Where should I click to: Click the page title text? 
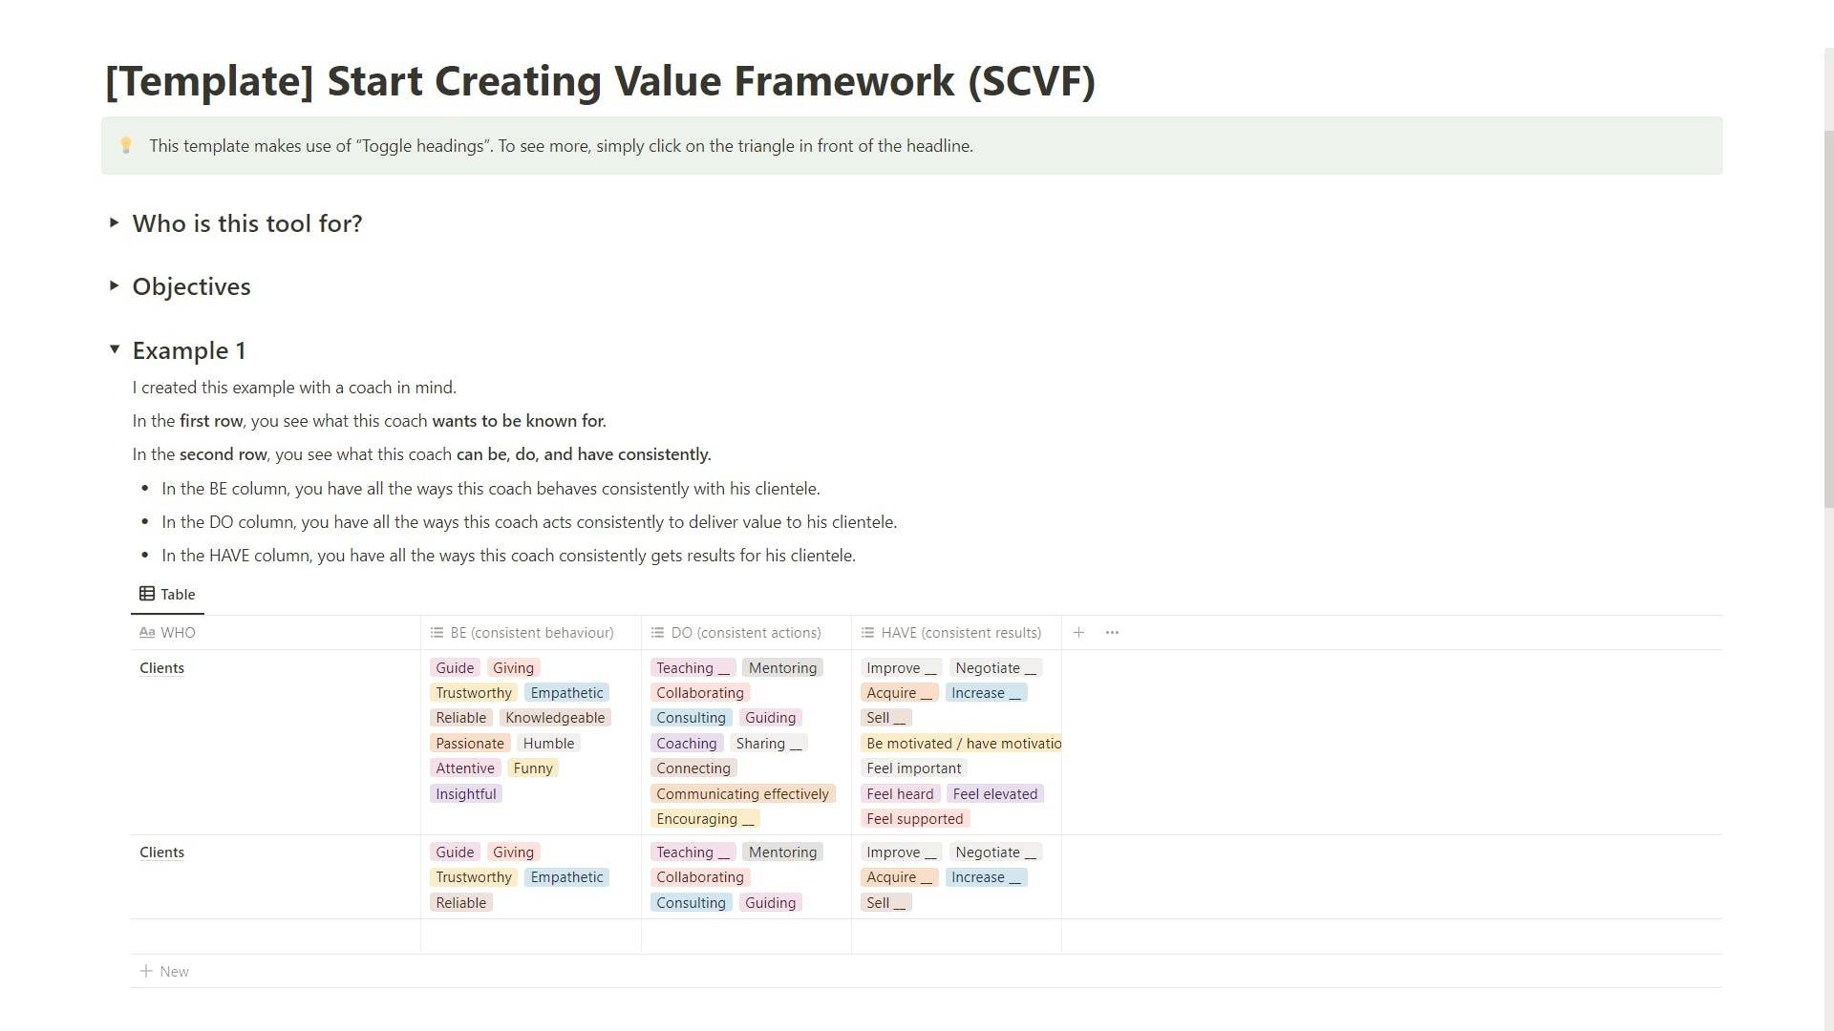tap(600, 81)
